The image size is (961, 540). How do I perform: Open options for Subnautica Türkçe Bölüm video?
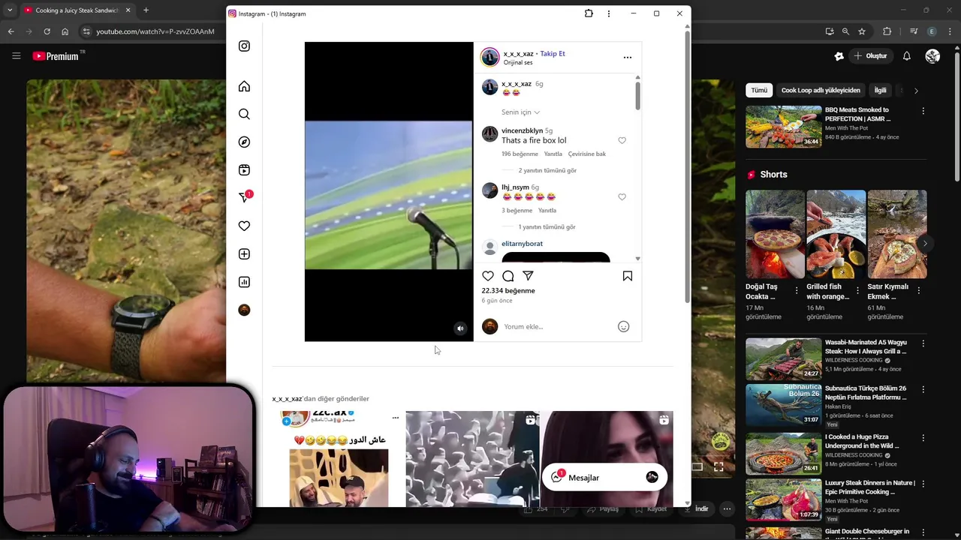click(x=923, y=389)
